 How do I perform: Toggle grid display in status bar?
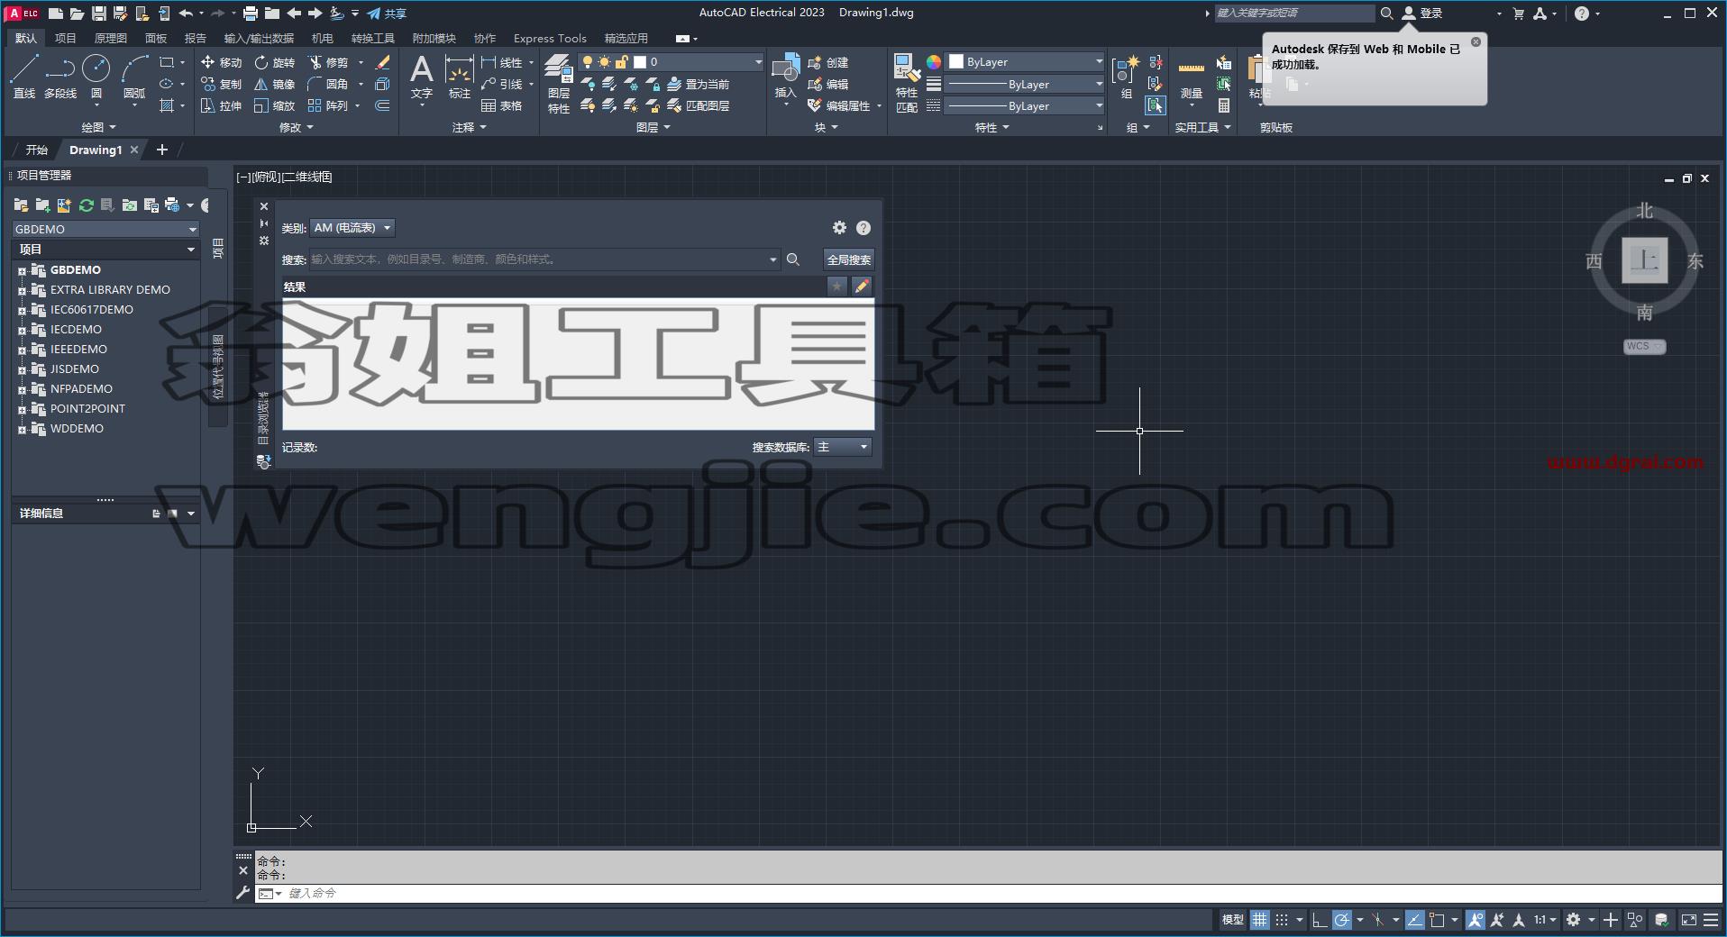tap(1260, 920)
